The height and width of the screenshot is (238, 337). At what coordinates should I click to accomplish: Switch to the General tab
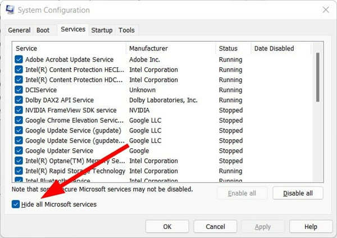[19, 30]
